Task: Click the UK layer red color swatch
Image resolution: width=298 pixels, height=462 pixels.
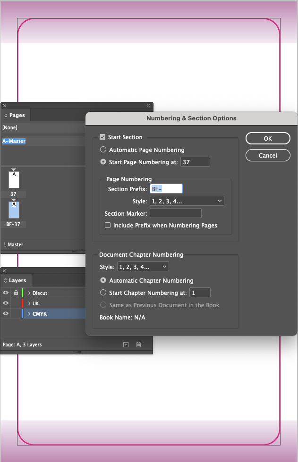Action: pyautogui.click(x=22, y=303)
